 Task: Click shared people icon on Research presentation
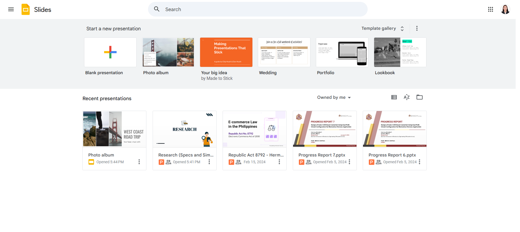(168, 162)
